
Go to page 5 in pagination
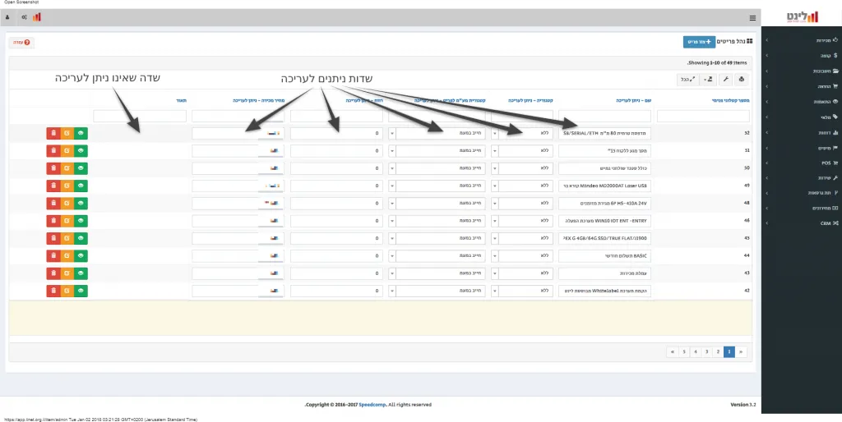coord(683,351)
